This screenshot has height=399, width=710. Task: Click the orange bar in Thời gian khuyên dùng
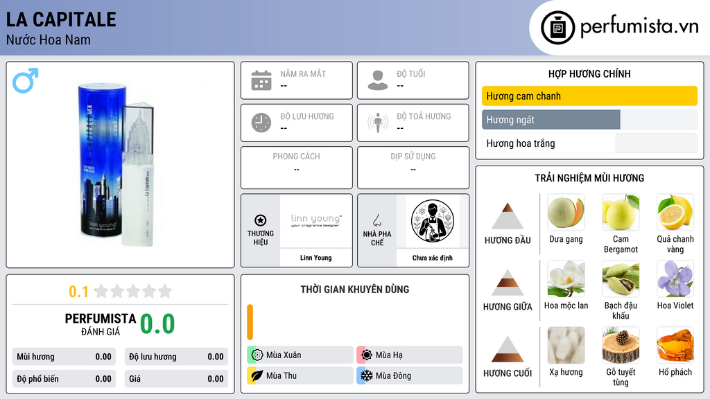[x=250, y=322]
